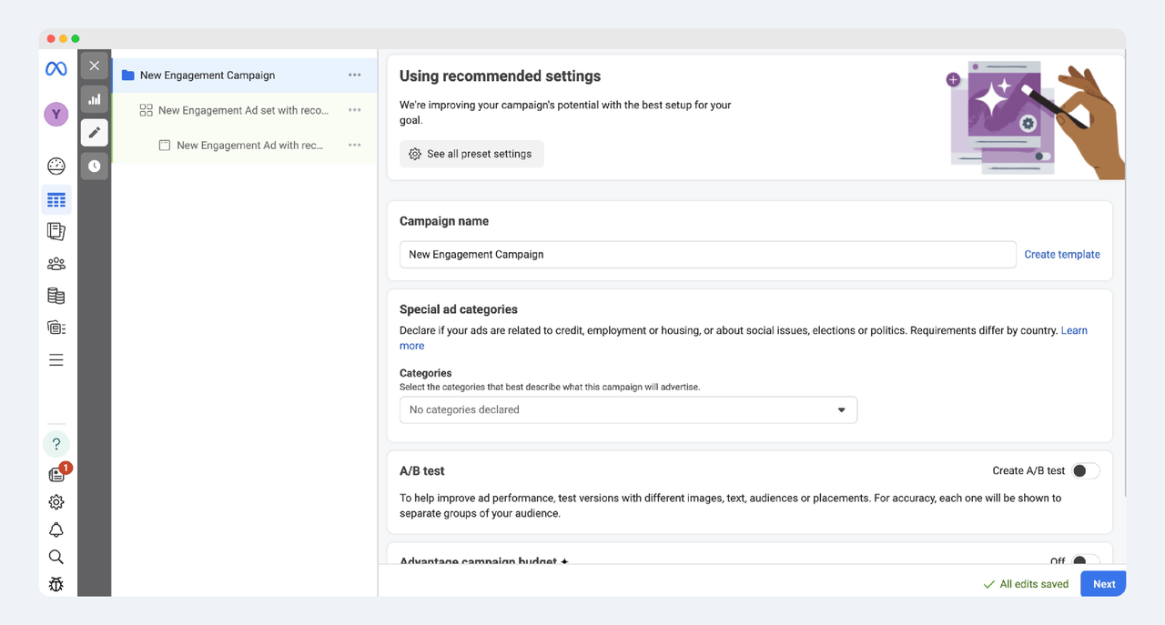The width and height of the screenshot is (1165, 625).
Task: Open the Campaigns table icon in sidebar
Action: [x=56, y=199]
